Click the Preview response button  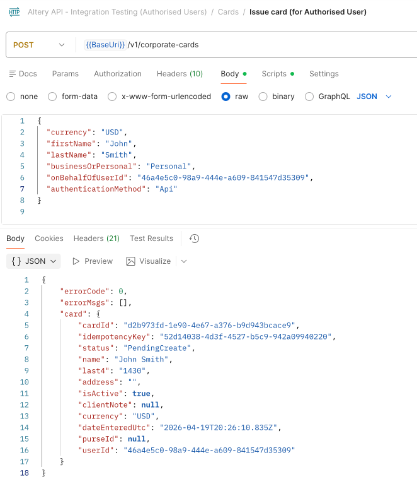tap(93, 261)
